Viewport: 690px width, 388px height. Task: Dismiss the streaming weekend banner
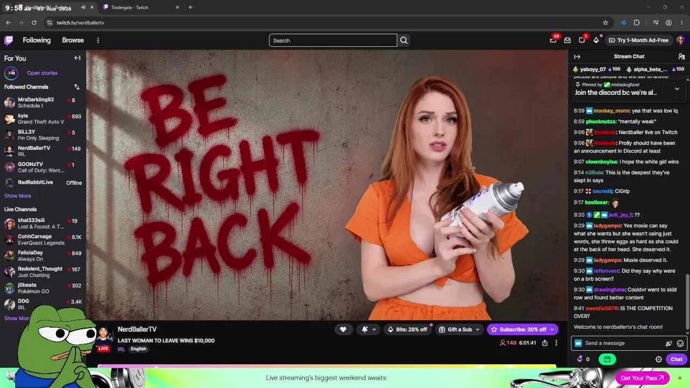680,378
